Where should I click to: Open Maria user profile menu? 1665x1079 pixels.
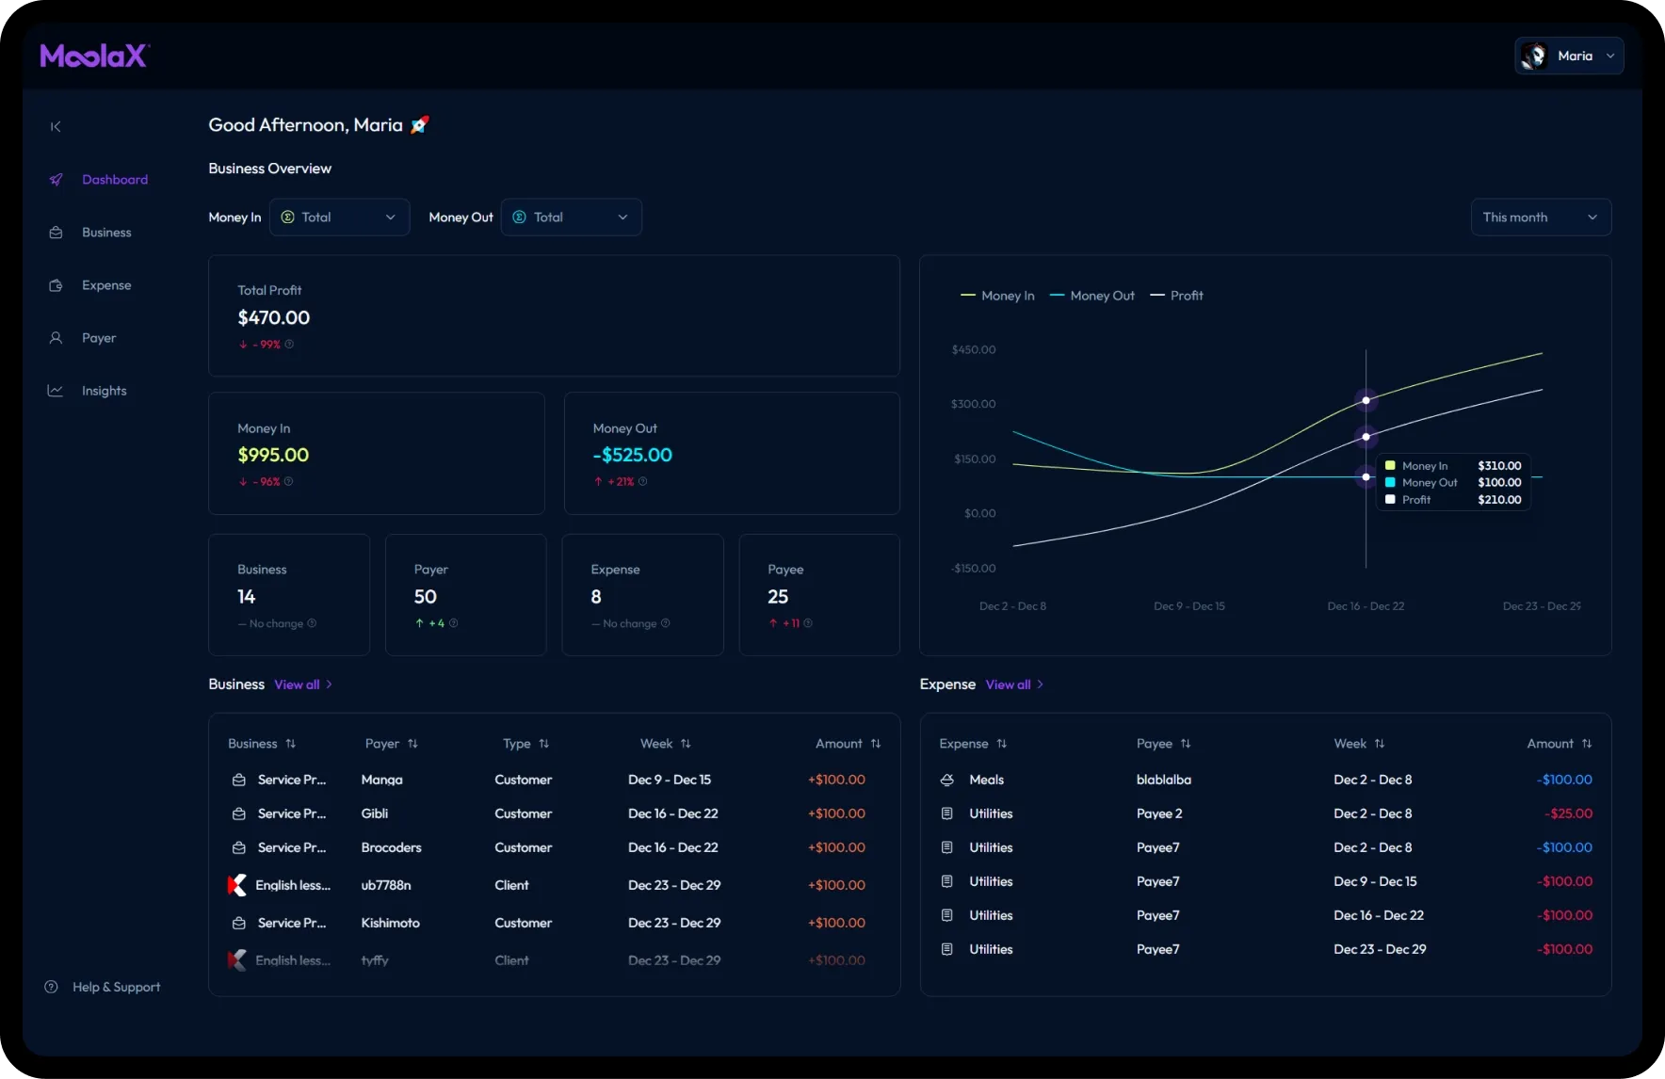click(1568, 56)
